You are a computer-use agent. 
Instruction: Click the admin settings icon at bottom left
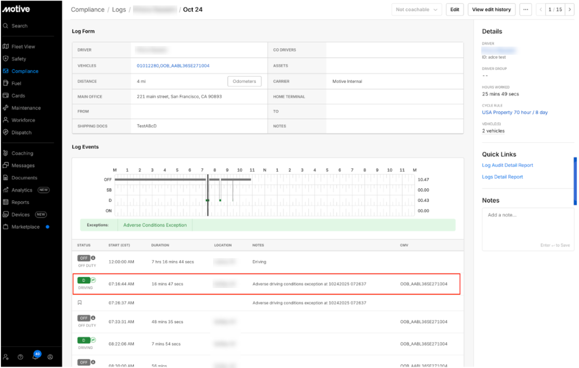click(x=6, y=357)
